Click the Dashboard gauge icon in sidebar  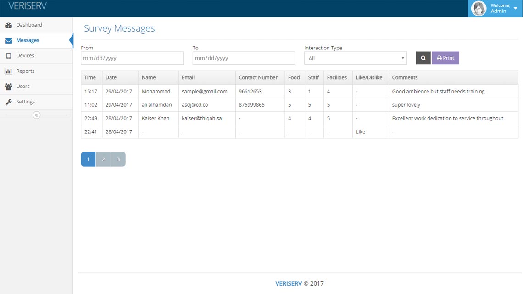click(8, 25)
